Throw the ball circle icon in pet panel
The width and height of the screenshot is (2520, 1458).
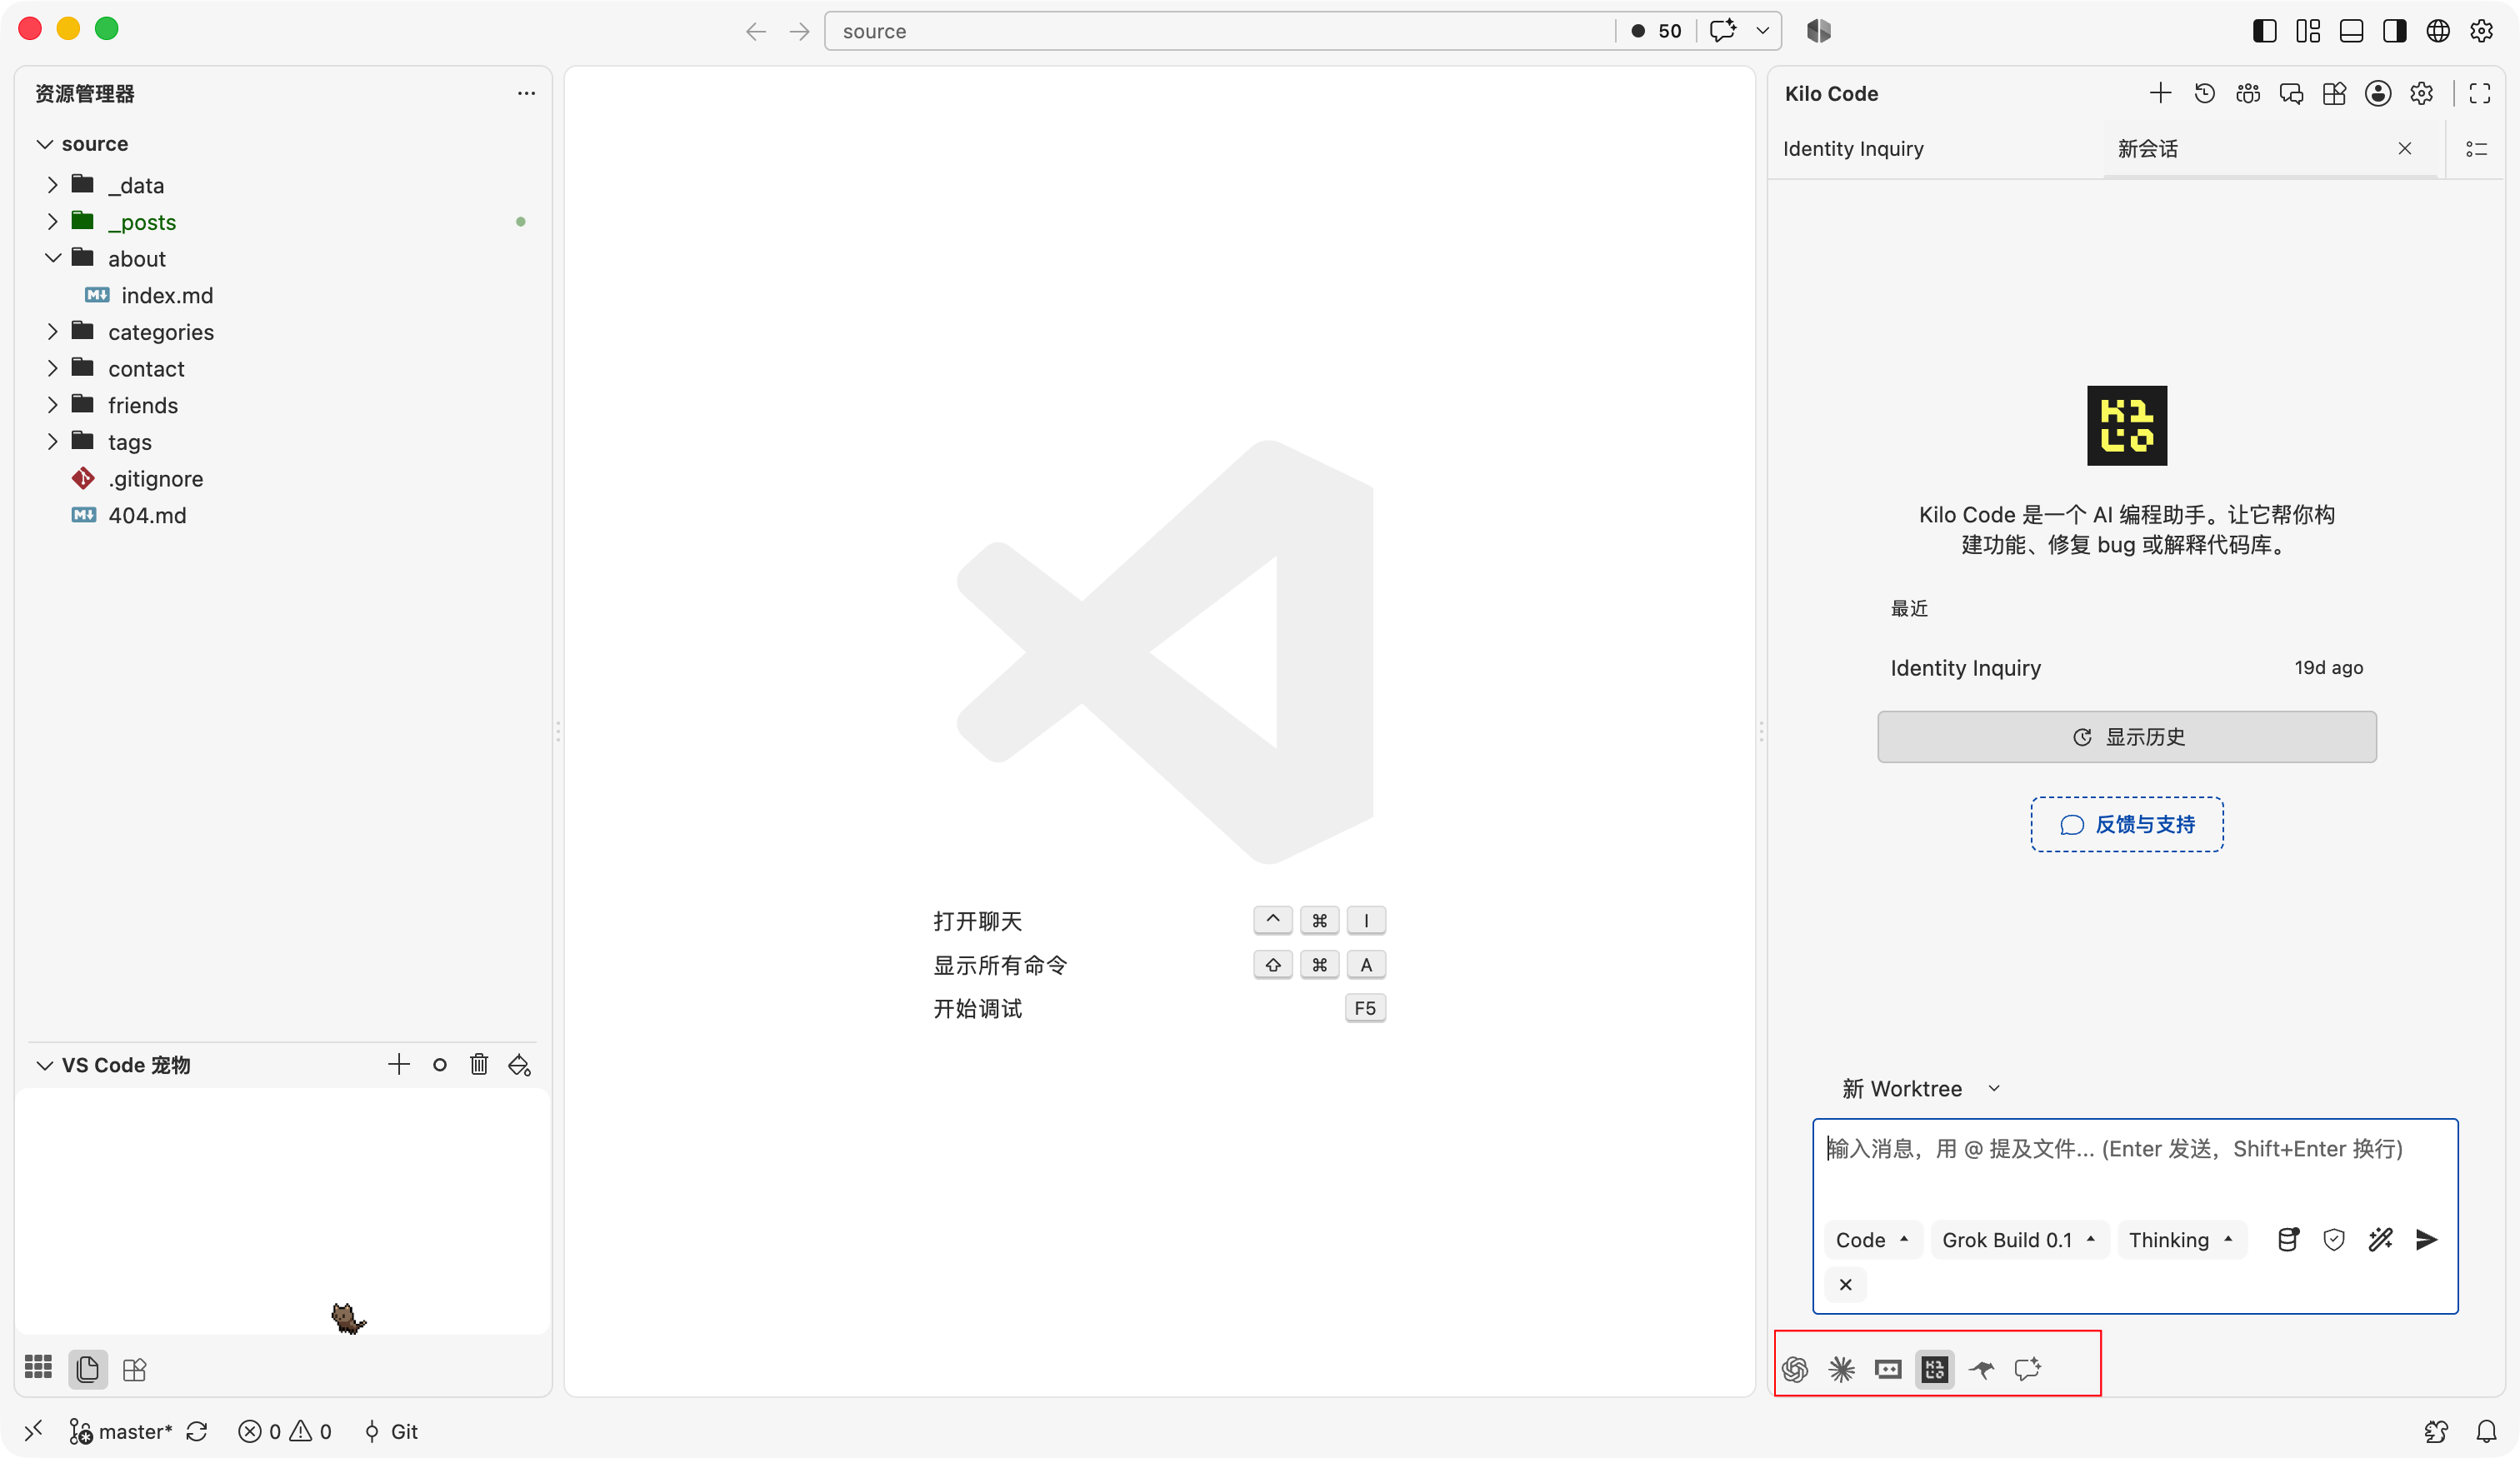point(439,1064)
